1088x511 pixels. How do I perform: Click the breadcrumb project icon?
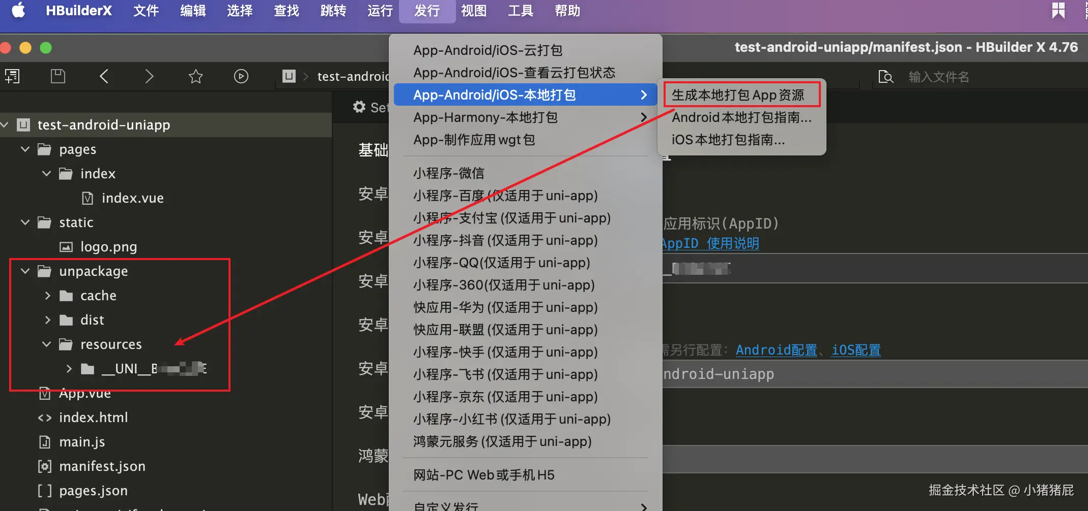(x=289, y=76)
